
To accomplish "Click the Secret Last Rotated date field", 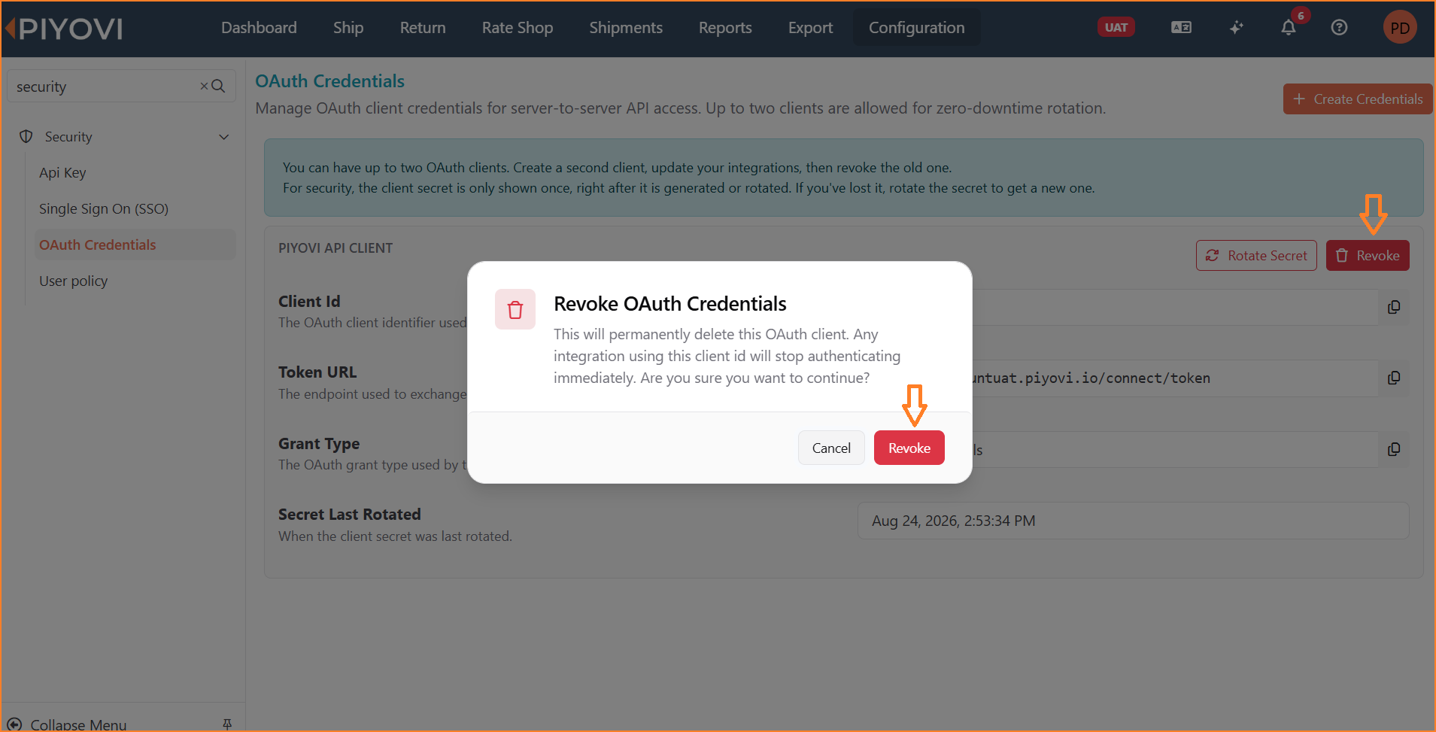I will 1133,521.
